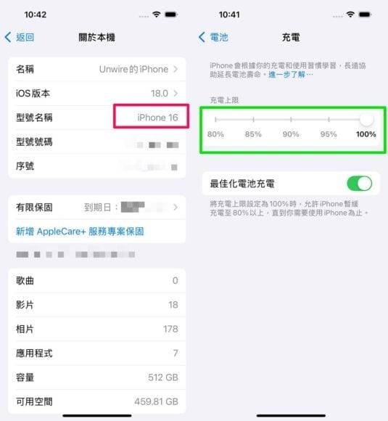Tap the 100% charge limit slider knob
The width and height of the screenshot is (388, 421).
366,120
